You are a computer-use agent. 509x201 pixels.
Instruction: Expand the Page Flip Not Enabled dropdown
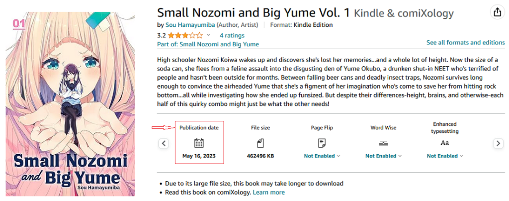coord(322,156)
